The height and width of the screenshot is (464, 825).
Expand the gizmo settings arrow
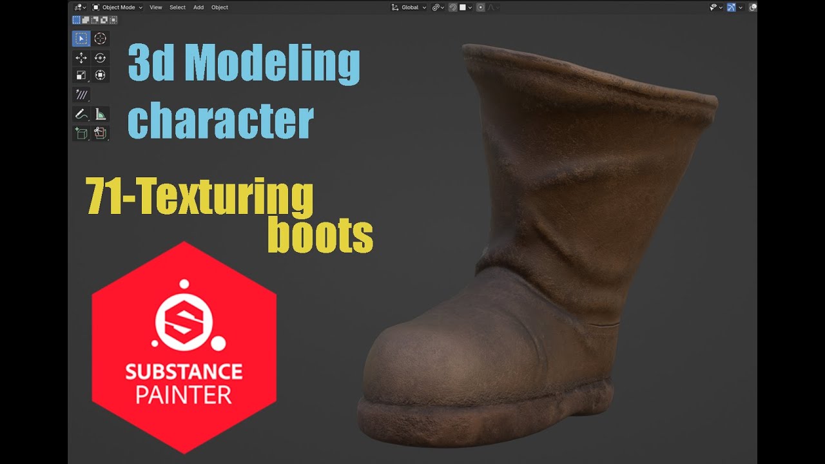[741, 7]
